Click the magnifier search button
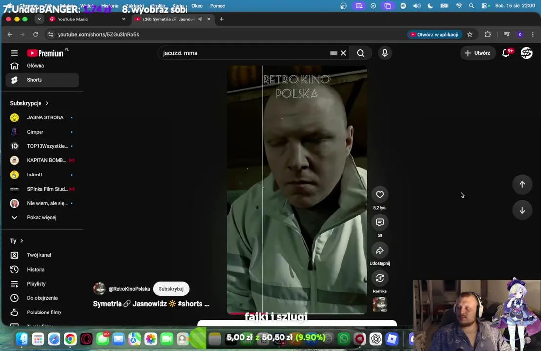The image size is (541, 351). [361, 53]
